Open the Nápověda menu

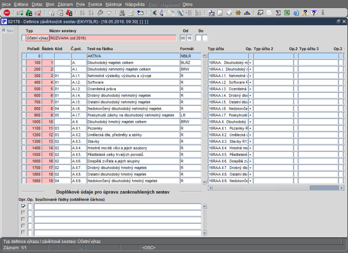(x=135, y=4)
